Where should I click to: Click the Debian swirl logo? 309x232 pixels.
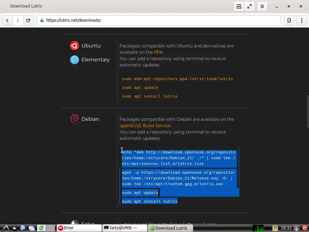[75, 119]
